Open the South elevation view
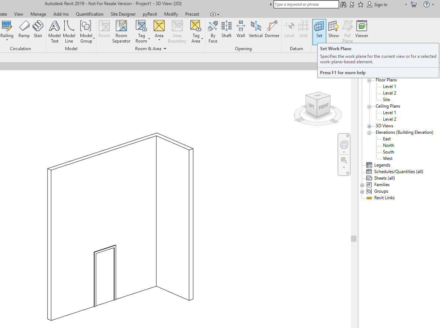The width and height of the screenshot is (440, 328). [x=388, y=152]
